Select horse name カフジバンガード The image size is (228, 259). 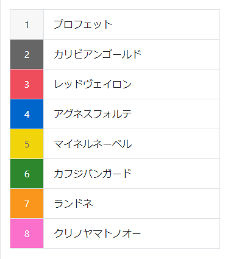93,174
